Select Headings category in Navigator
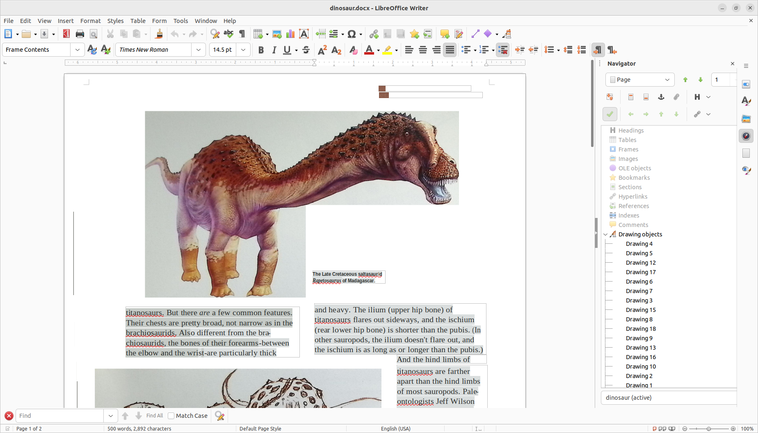This screenshot has width=758, height=433. (631, 131)
